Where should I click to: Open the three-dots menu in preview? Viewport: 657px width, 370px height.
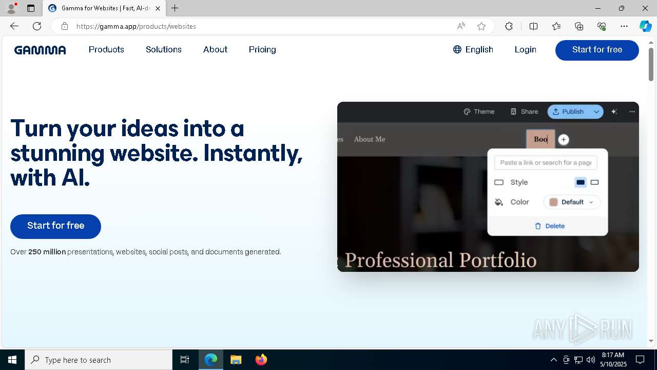point(632,112)
